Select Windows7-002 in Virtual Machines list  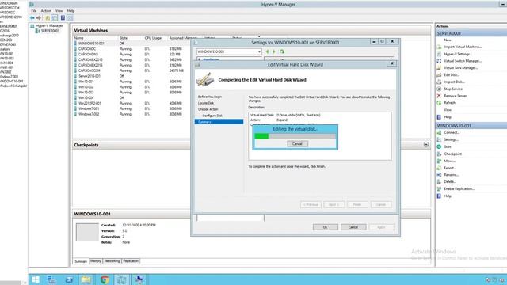pyautogui.click(x=89, y=114)
